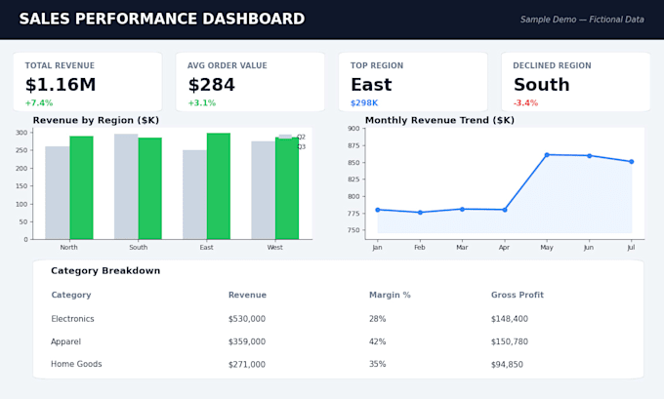Click the TOTAL REVENUE card label

point(60,65)
